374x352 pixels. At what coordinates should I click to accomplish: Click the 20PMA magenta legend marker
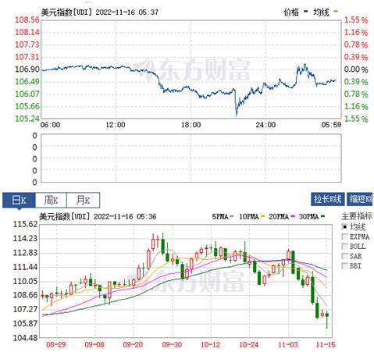293,216
